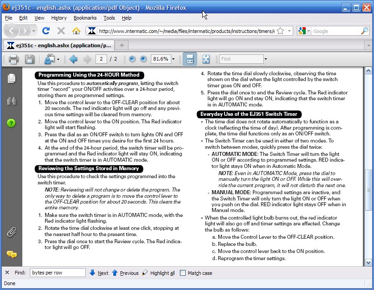Expand the PDF Find options dropdown arrow

tap(266, 59)
